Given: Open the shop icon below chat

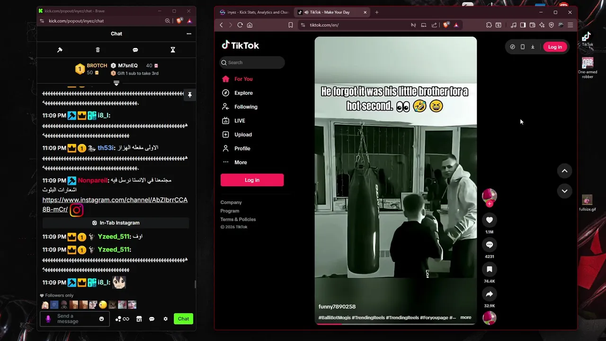Looking at the screenshot, I should pyautogui.click(x=139, y=319).
